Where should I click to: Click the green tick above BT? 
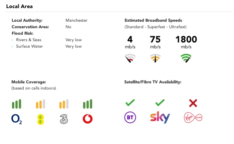(x=130, y=103)
